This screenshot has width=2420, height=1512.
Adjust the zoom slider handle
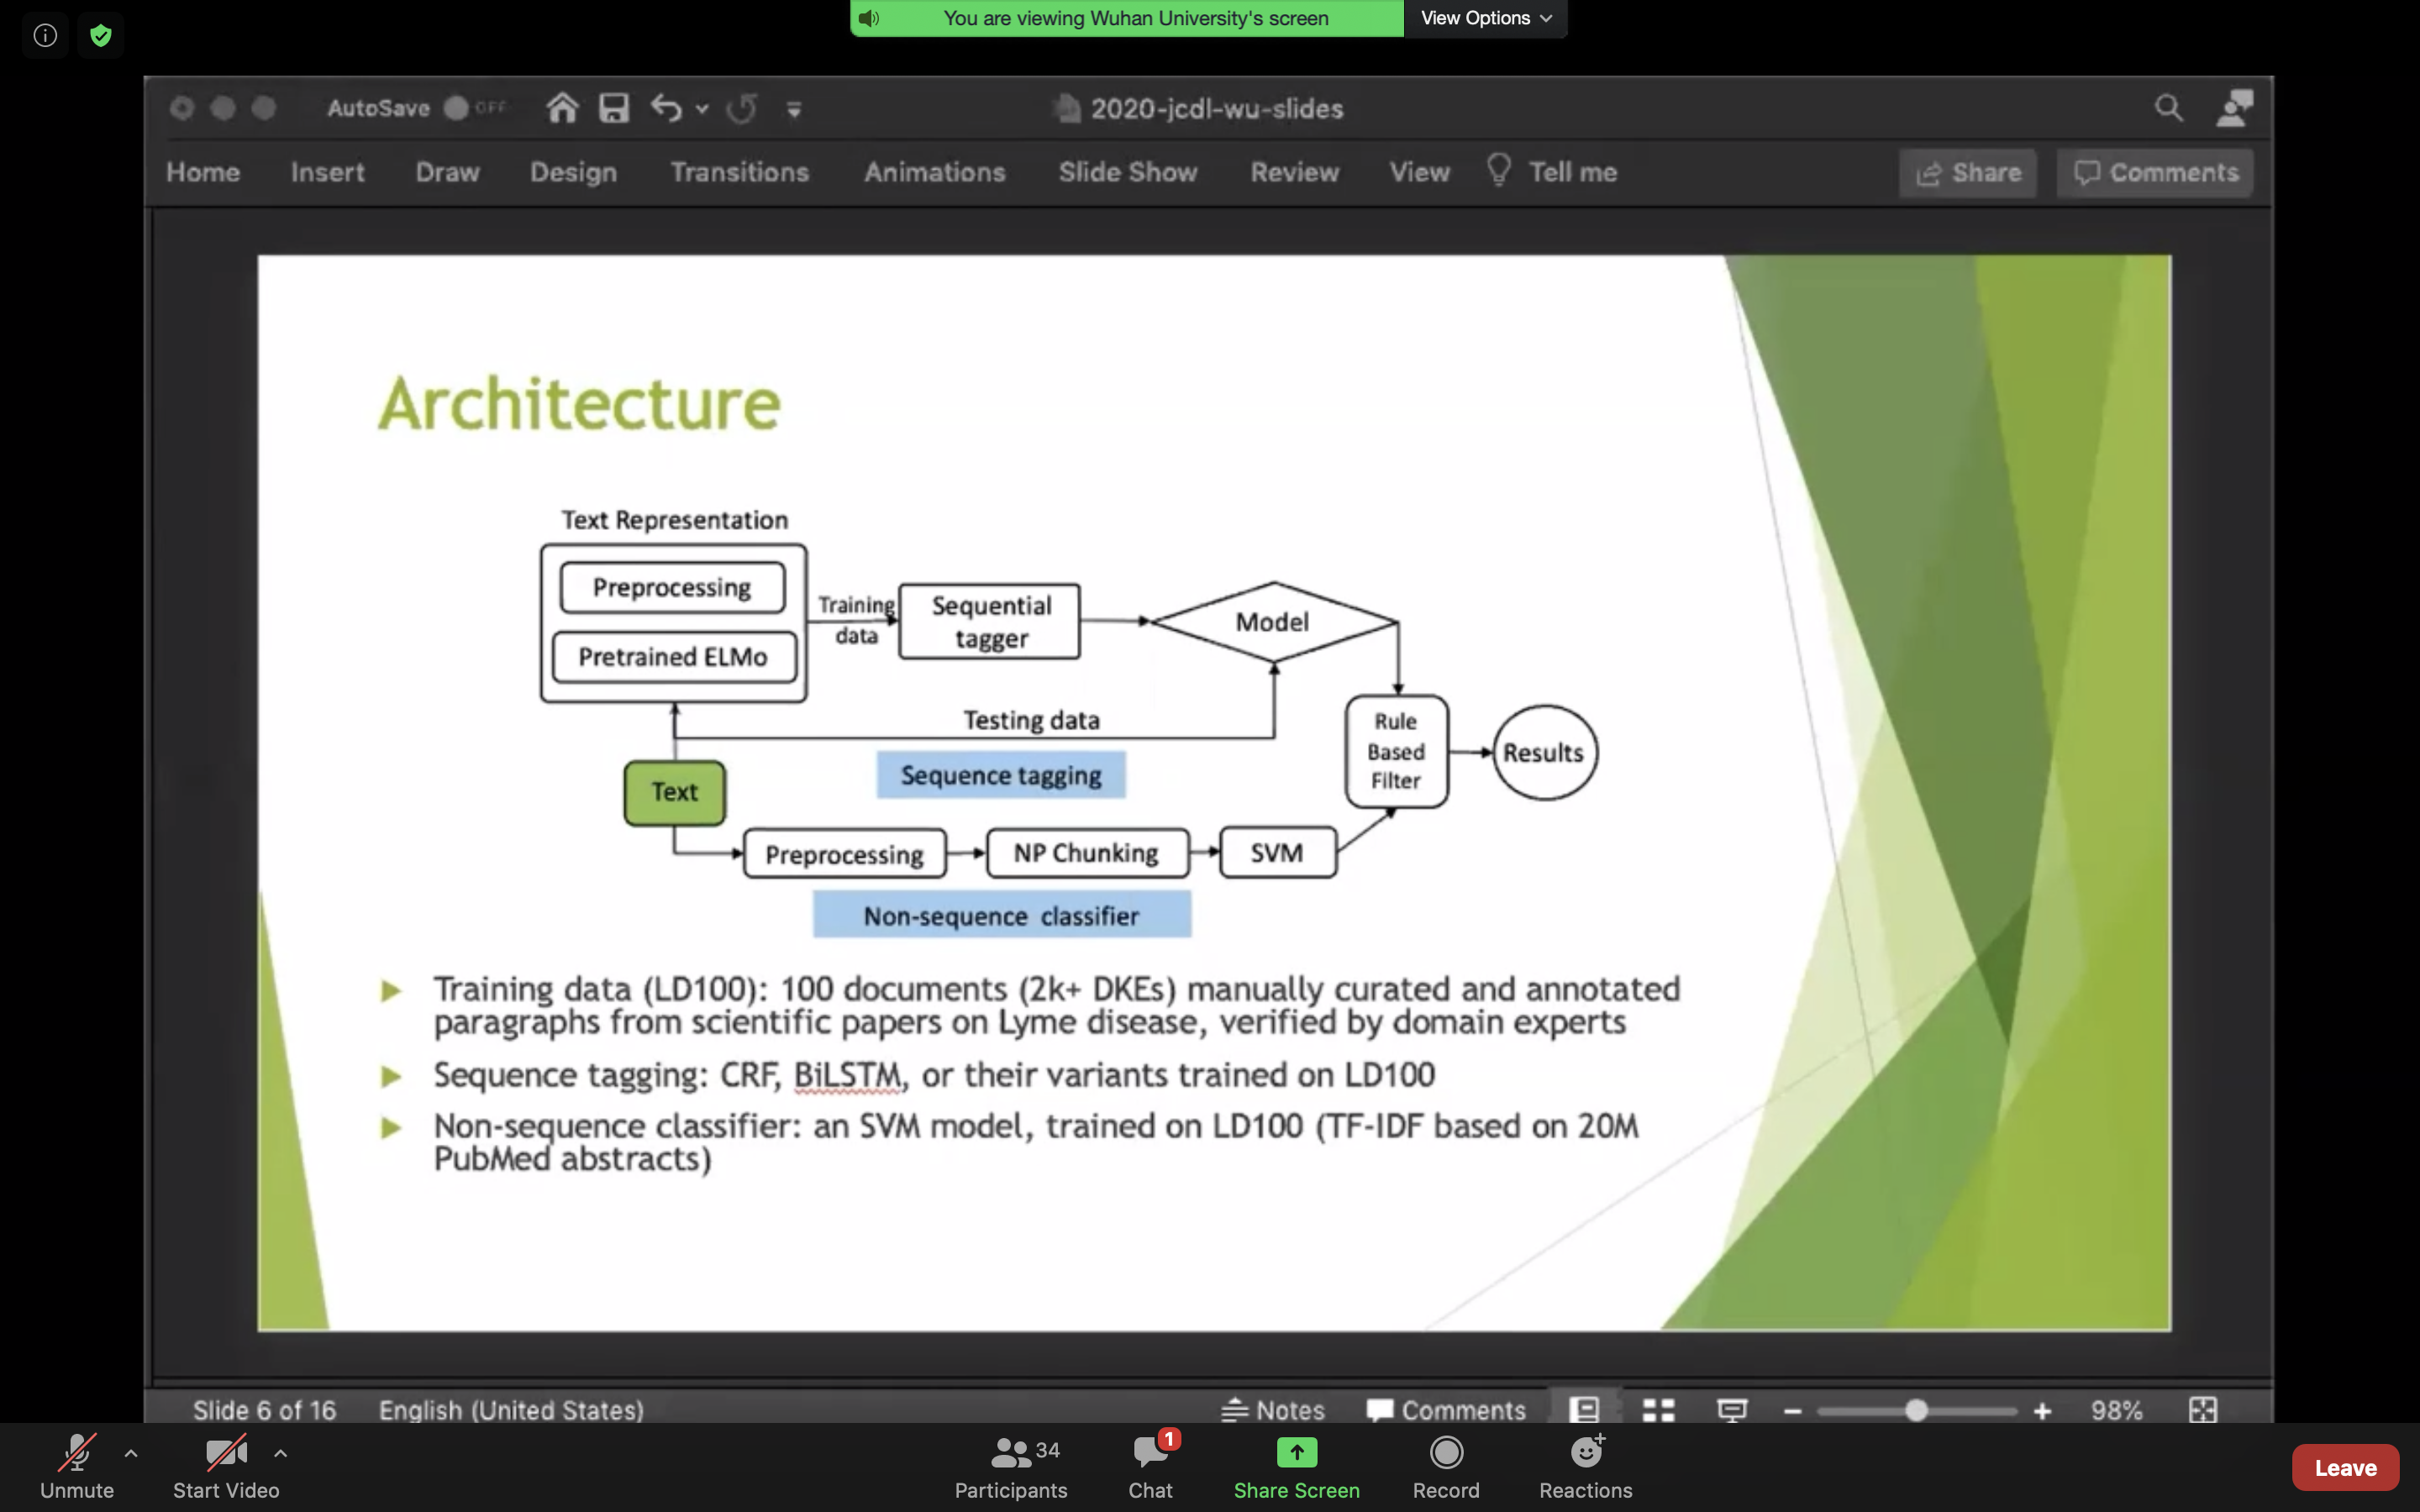click(x=1915, y=1410)
